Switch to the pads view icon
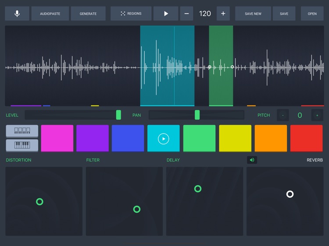329x246 pixels. [x=22, y=130]
